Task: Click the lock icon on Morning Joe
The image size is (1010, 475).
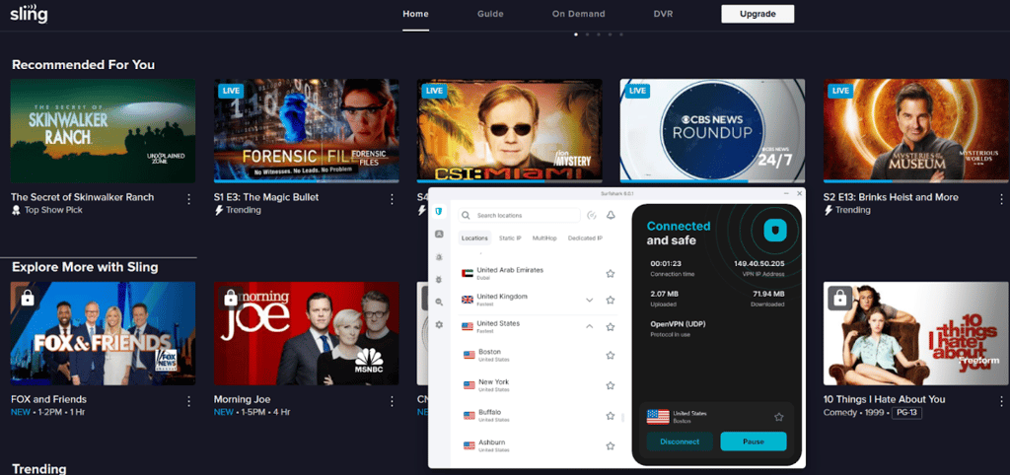Action: [x=231, y=299]
